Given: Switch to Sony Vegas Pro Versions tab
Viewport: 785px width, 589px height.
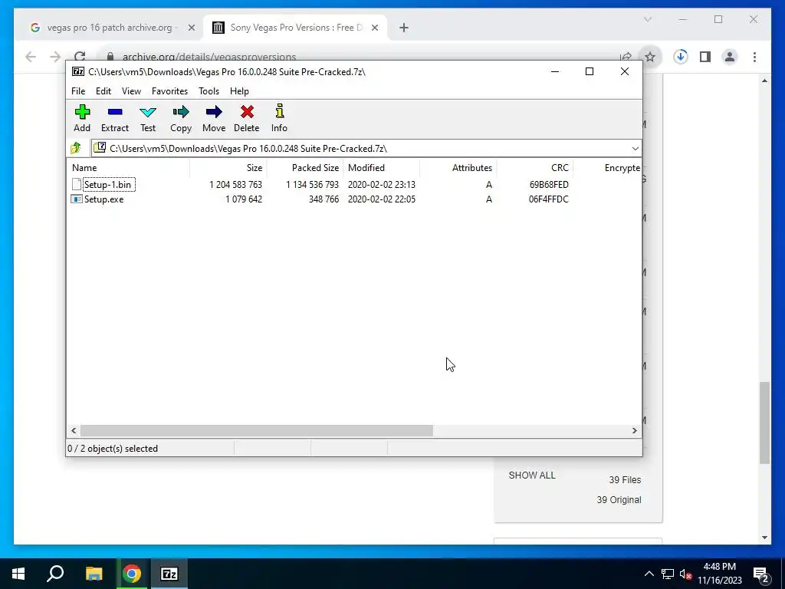Looking at the screenshot, I should tap(295, 28).
